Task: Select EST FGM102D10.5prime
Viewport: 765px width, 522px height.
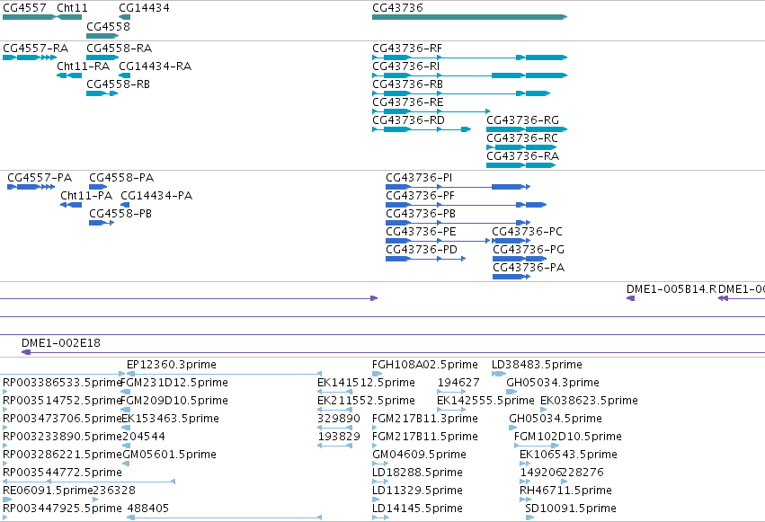Action: 537,446
